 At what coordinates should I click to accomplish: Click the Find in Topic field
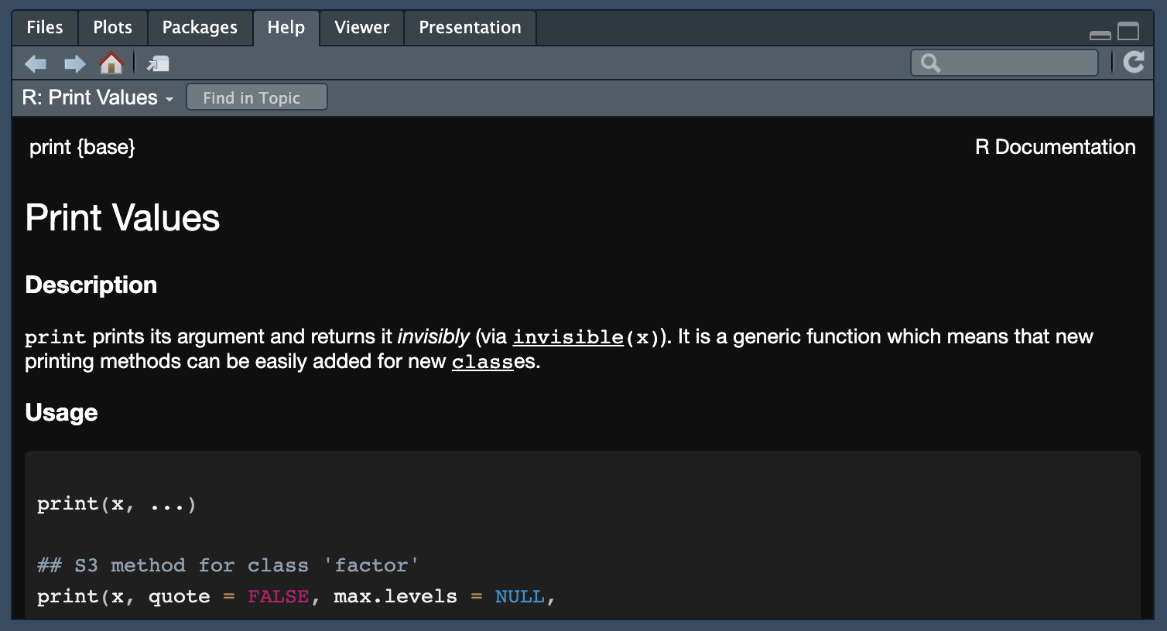[x=256, y=98]
